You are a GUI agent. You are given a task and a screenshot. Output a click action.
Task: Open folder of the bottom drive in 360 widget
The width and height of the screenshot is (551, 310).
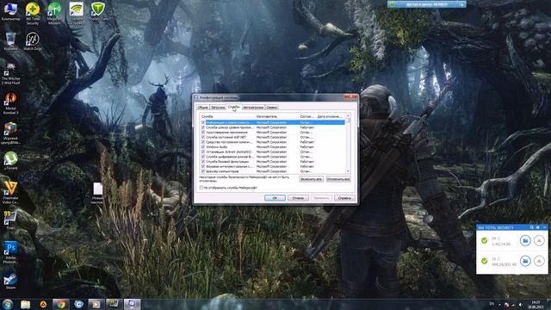(x=525, y=261)
